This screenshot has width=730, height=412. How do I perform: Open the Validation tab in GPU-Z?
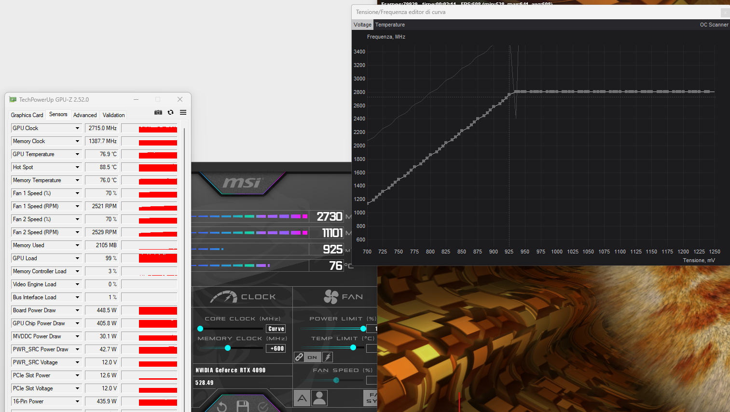[x=114, y=115]
